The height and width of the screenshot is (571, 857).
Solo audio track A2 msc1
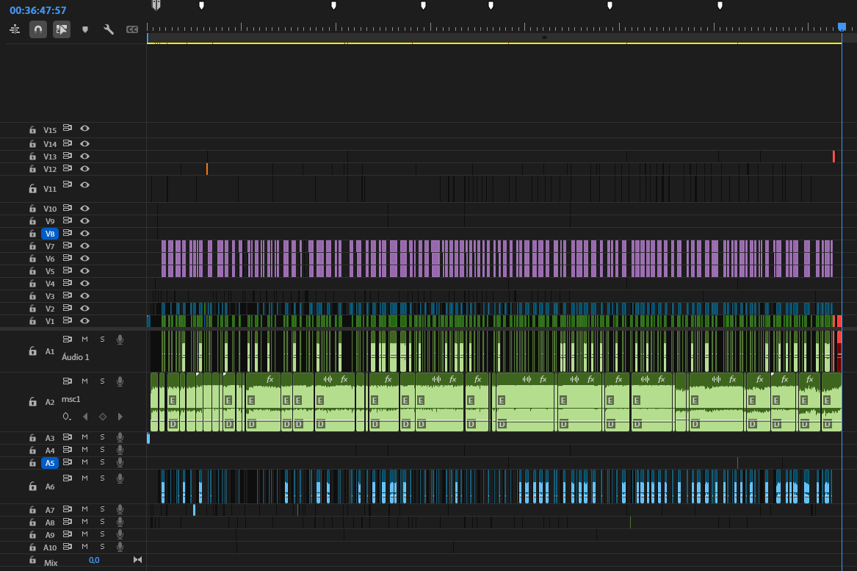(x=102, y=381)
